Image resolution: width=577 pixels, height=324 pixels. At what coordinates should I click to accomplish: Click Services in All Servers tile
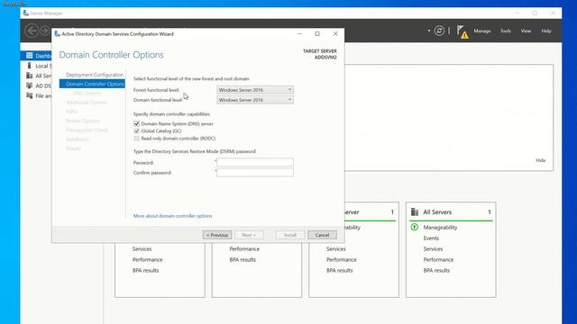[433, 249]
